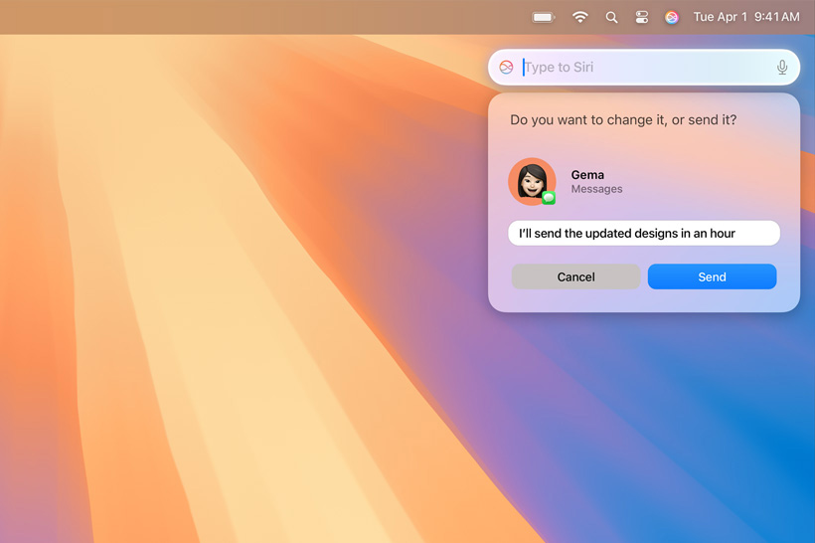Click the desktop wallpaper to dismiss Siri

point(248,348)
